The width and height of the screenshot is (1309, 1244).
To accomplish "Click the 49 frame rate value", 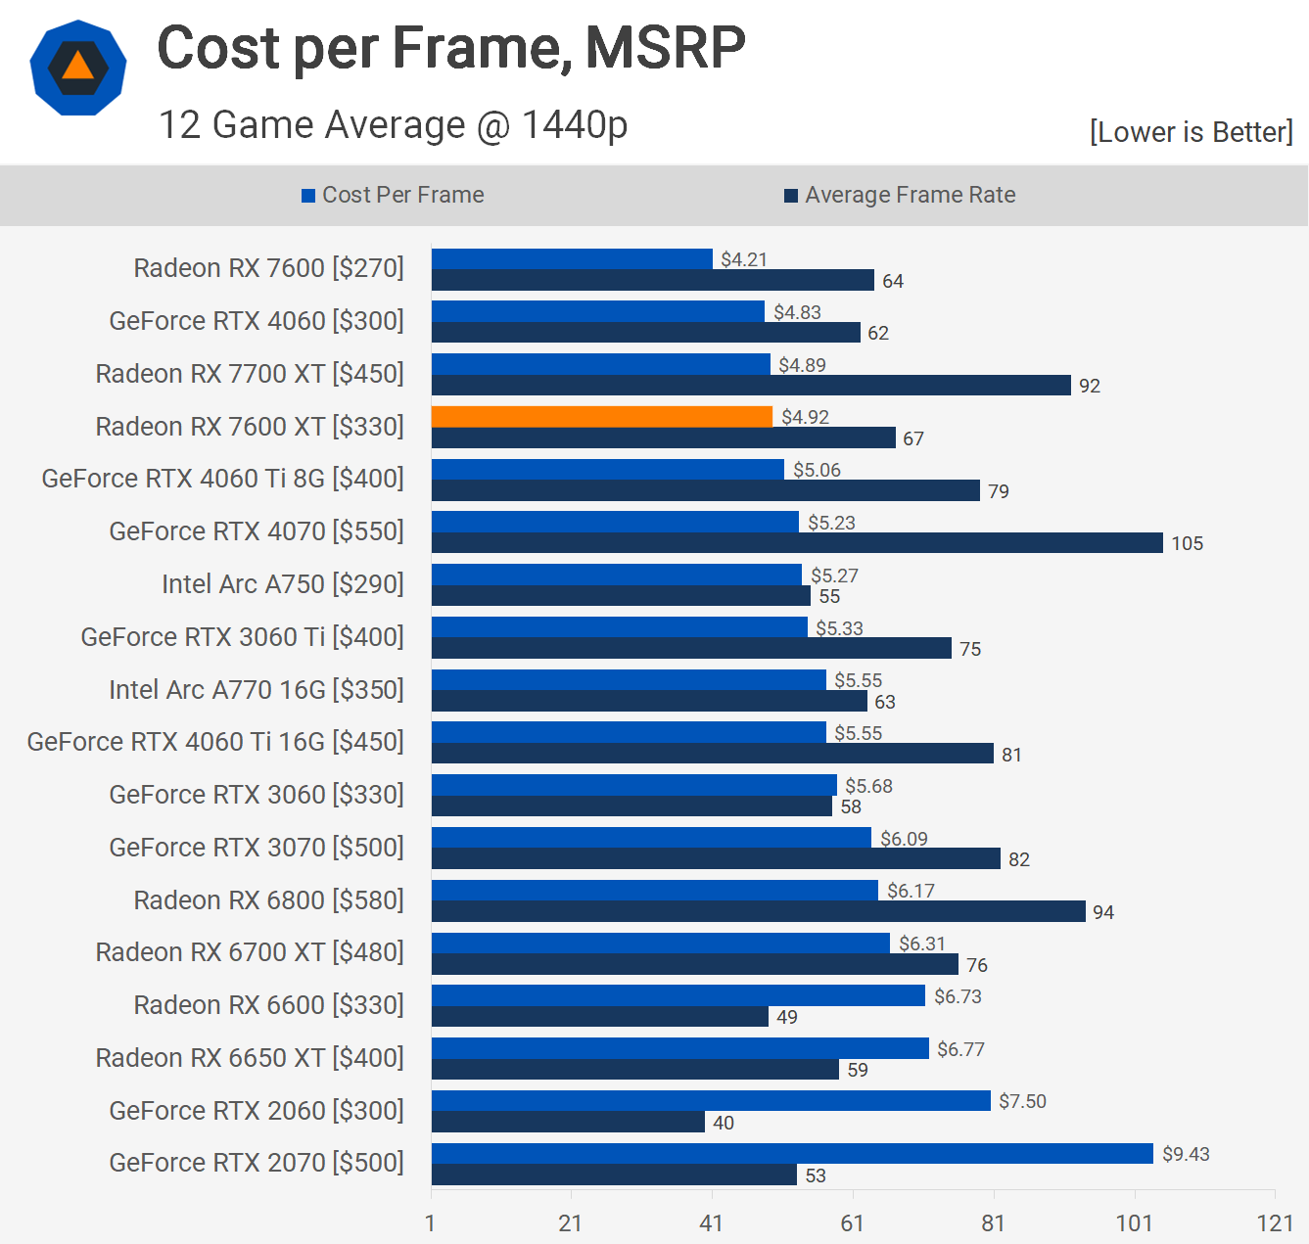I will point(787,1017).
